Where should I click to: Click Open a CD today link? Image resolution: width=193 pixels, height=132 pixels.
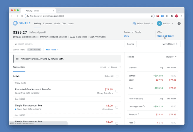coord(166,36)
